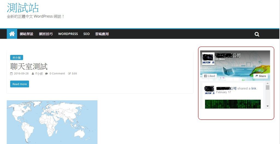Screen dimensions: 280x144
Task: Click the February 17 post timestamp
Action: [223, 92]
